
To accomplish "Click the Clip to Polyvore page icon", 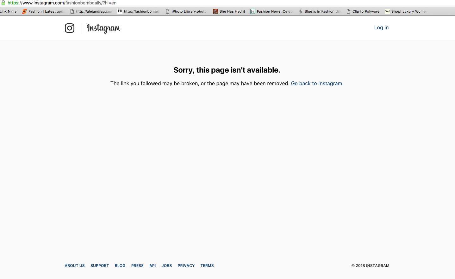I will tap(348, 11).
